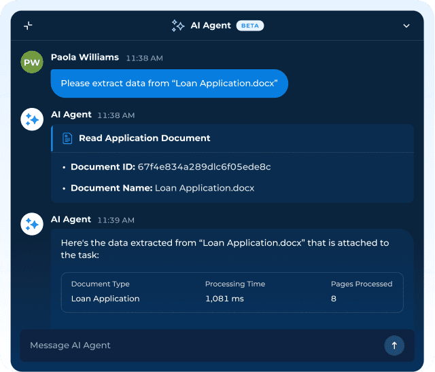Expand the header chevron dropdown

tap(406, 26)
